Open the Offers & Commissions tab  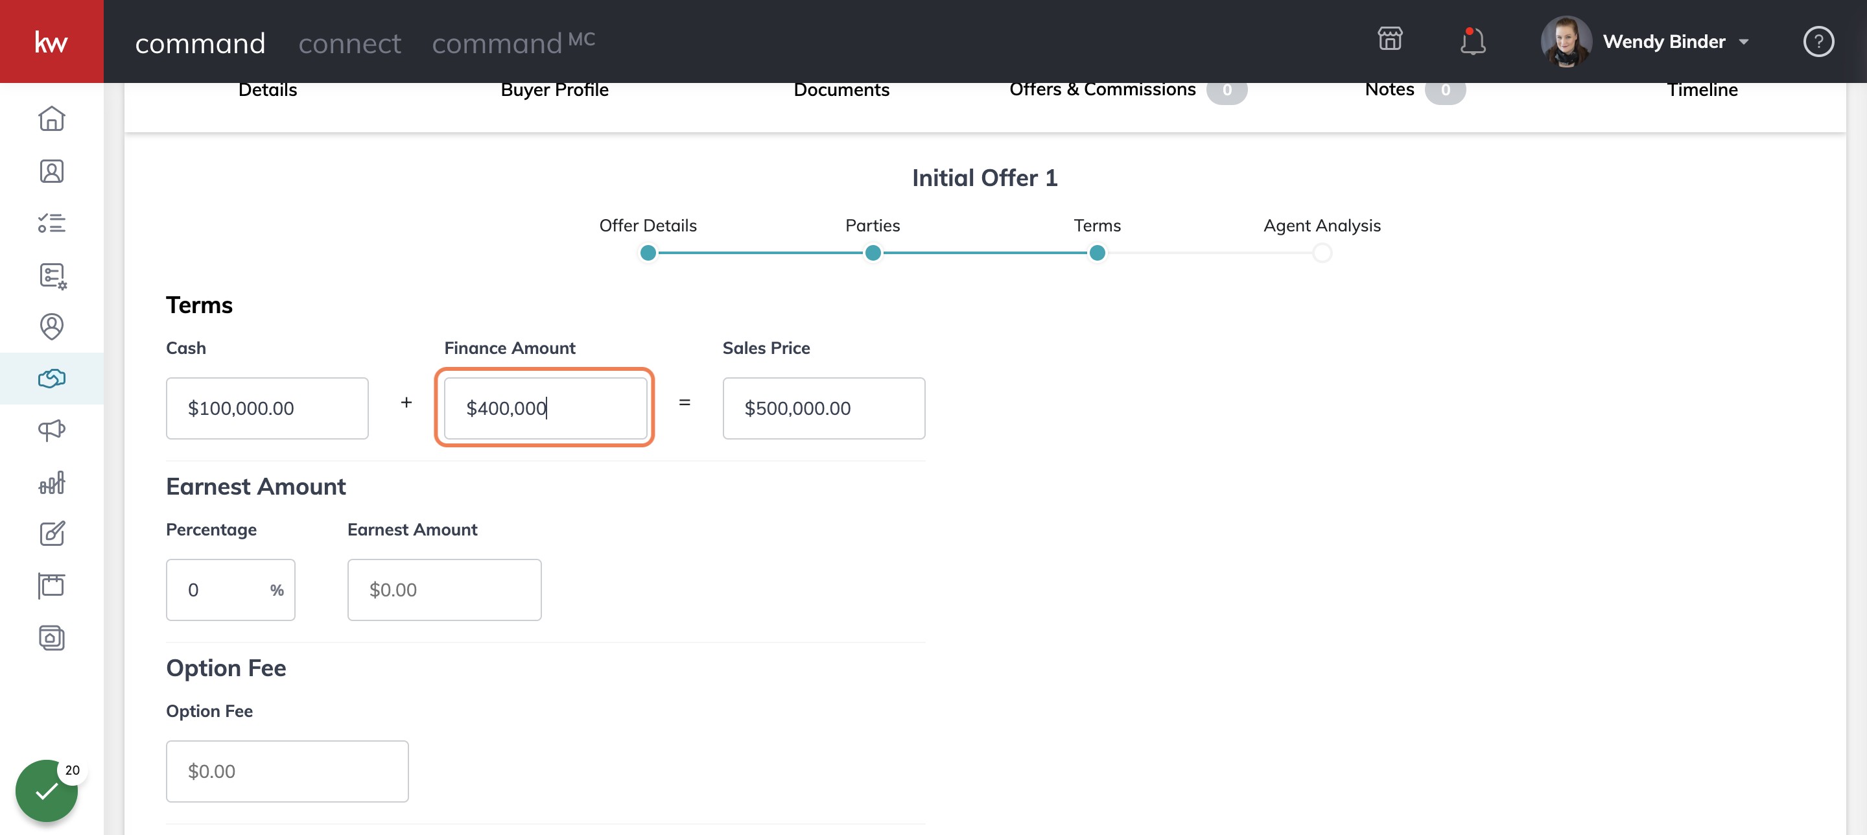click(x=1128, y=90)
